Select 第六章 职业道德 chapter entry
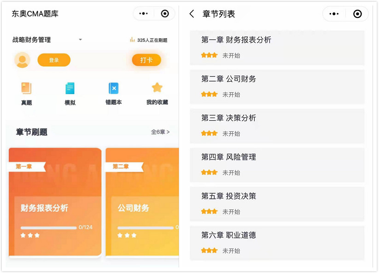Image resolution: width=379 pixels, height=273 pixels. point(277,242)
